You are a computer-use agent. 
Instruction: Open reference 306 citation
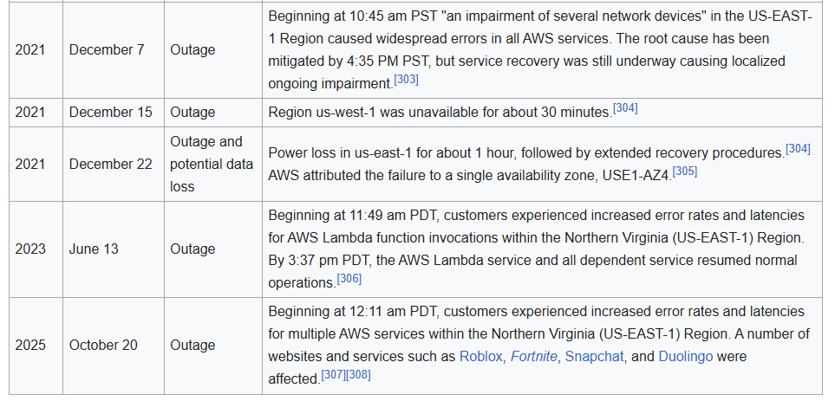click(x=349, y=279)
